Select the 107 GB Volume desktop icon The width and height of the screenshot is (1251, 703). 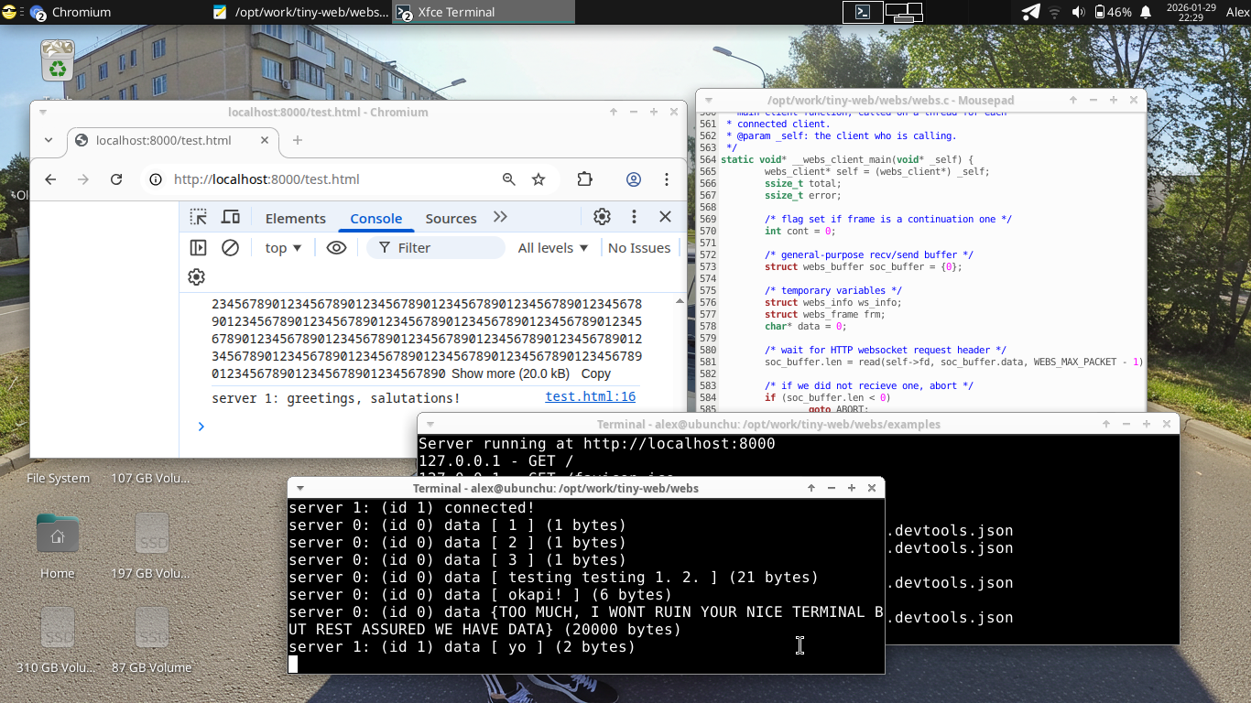click(x=152, y=478)
